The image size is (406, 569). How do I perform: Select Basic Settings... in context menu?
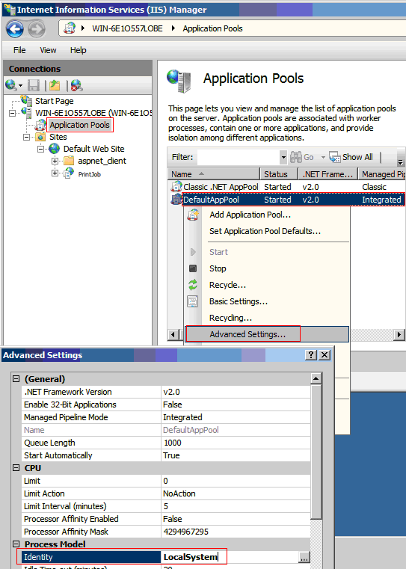pos(239,301)
